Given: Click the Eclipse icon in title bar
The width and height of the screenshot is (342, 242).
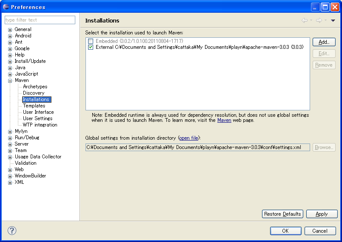Looking at the screenshot, I should (6, 7).
